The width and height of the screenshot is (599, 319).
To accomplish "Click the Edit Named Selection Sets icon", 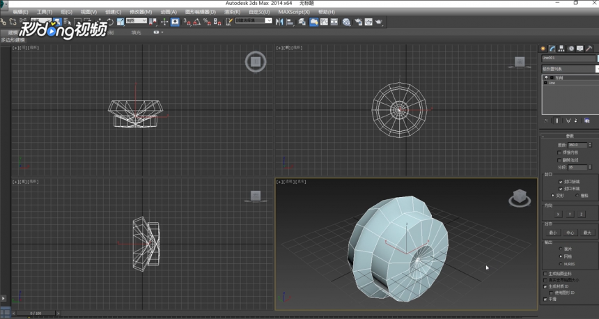I will click(x=229, y=22).
